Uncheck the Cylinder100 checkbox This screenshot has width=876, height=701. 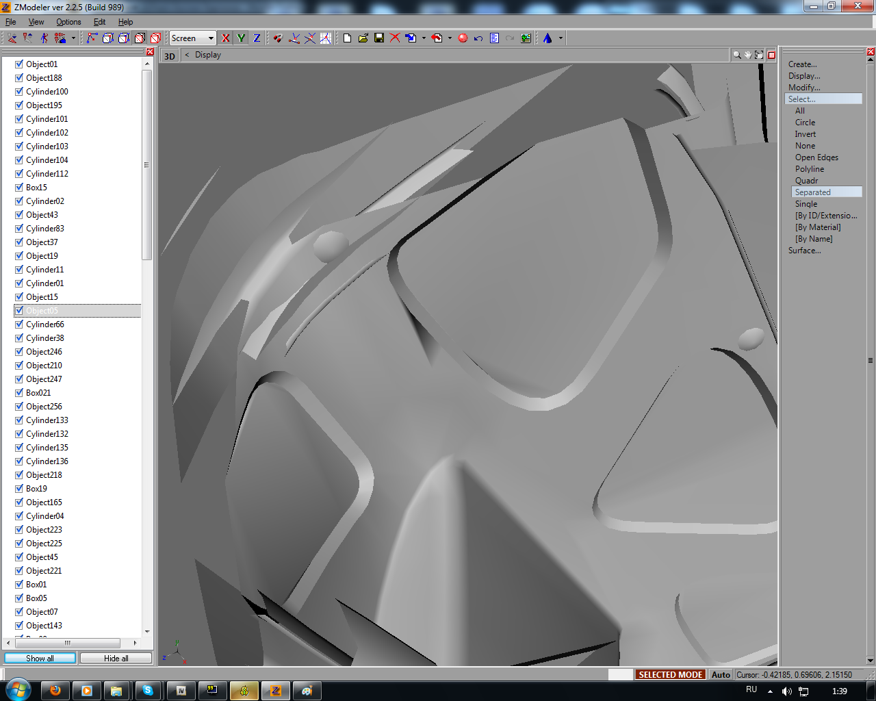(x=19, y=92)
